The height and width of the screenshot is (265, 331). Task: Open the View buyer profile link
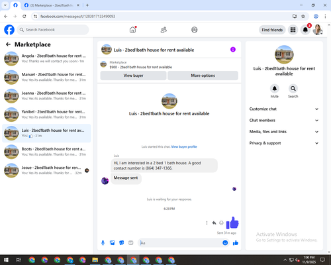pyautogui.click(x=184, y=146)
